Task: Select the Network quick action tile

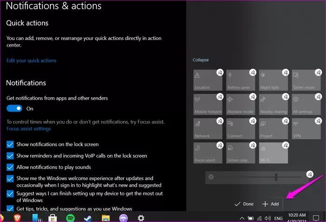Action: coord(208,128)
